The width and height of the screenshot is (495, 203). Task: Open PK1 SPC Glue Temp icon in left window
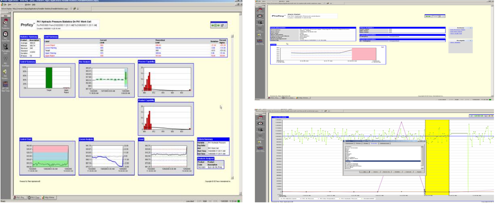pos(6,84)
